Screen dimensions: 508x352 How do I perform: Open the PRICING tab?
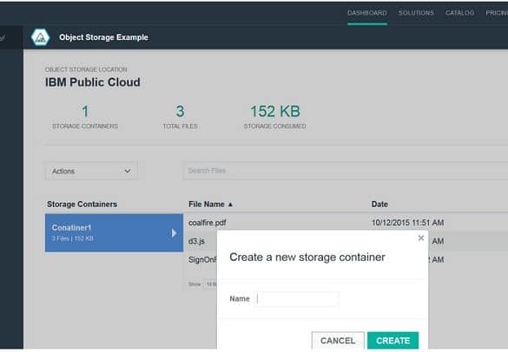click(x=497, y=13)
